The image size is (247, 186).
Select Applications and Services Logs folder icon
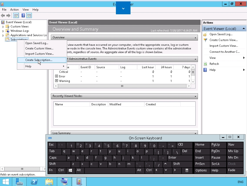[x=7, y=35]
